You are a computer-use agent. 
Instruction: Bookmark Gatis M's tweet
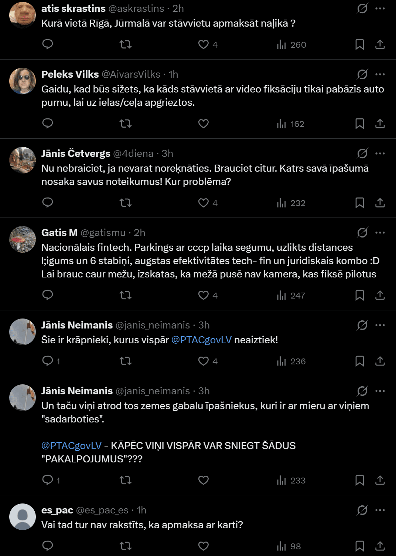359,295
